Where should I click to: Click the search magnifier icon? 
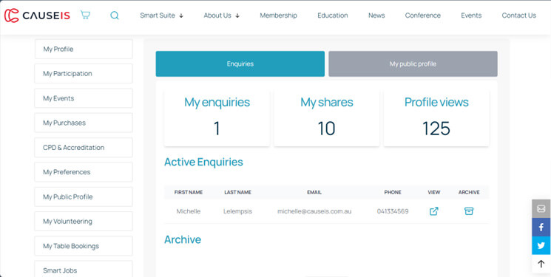coord(115,15)
